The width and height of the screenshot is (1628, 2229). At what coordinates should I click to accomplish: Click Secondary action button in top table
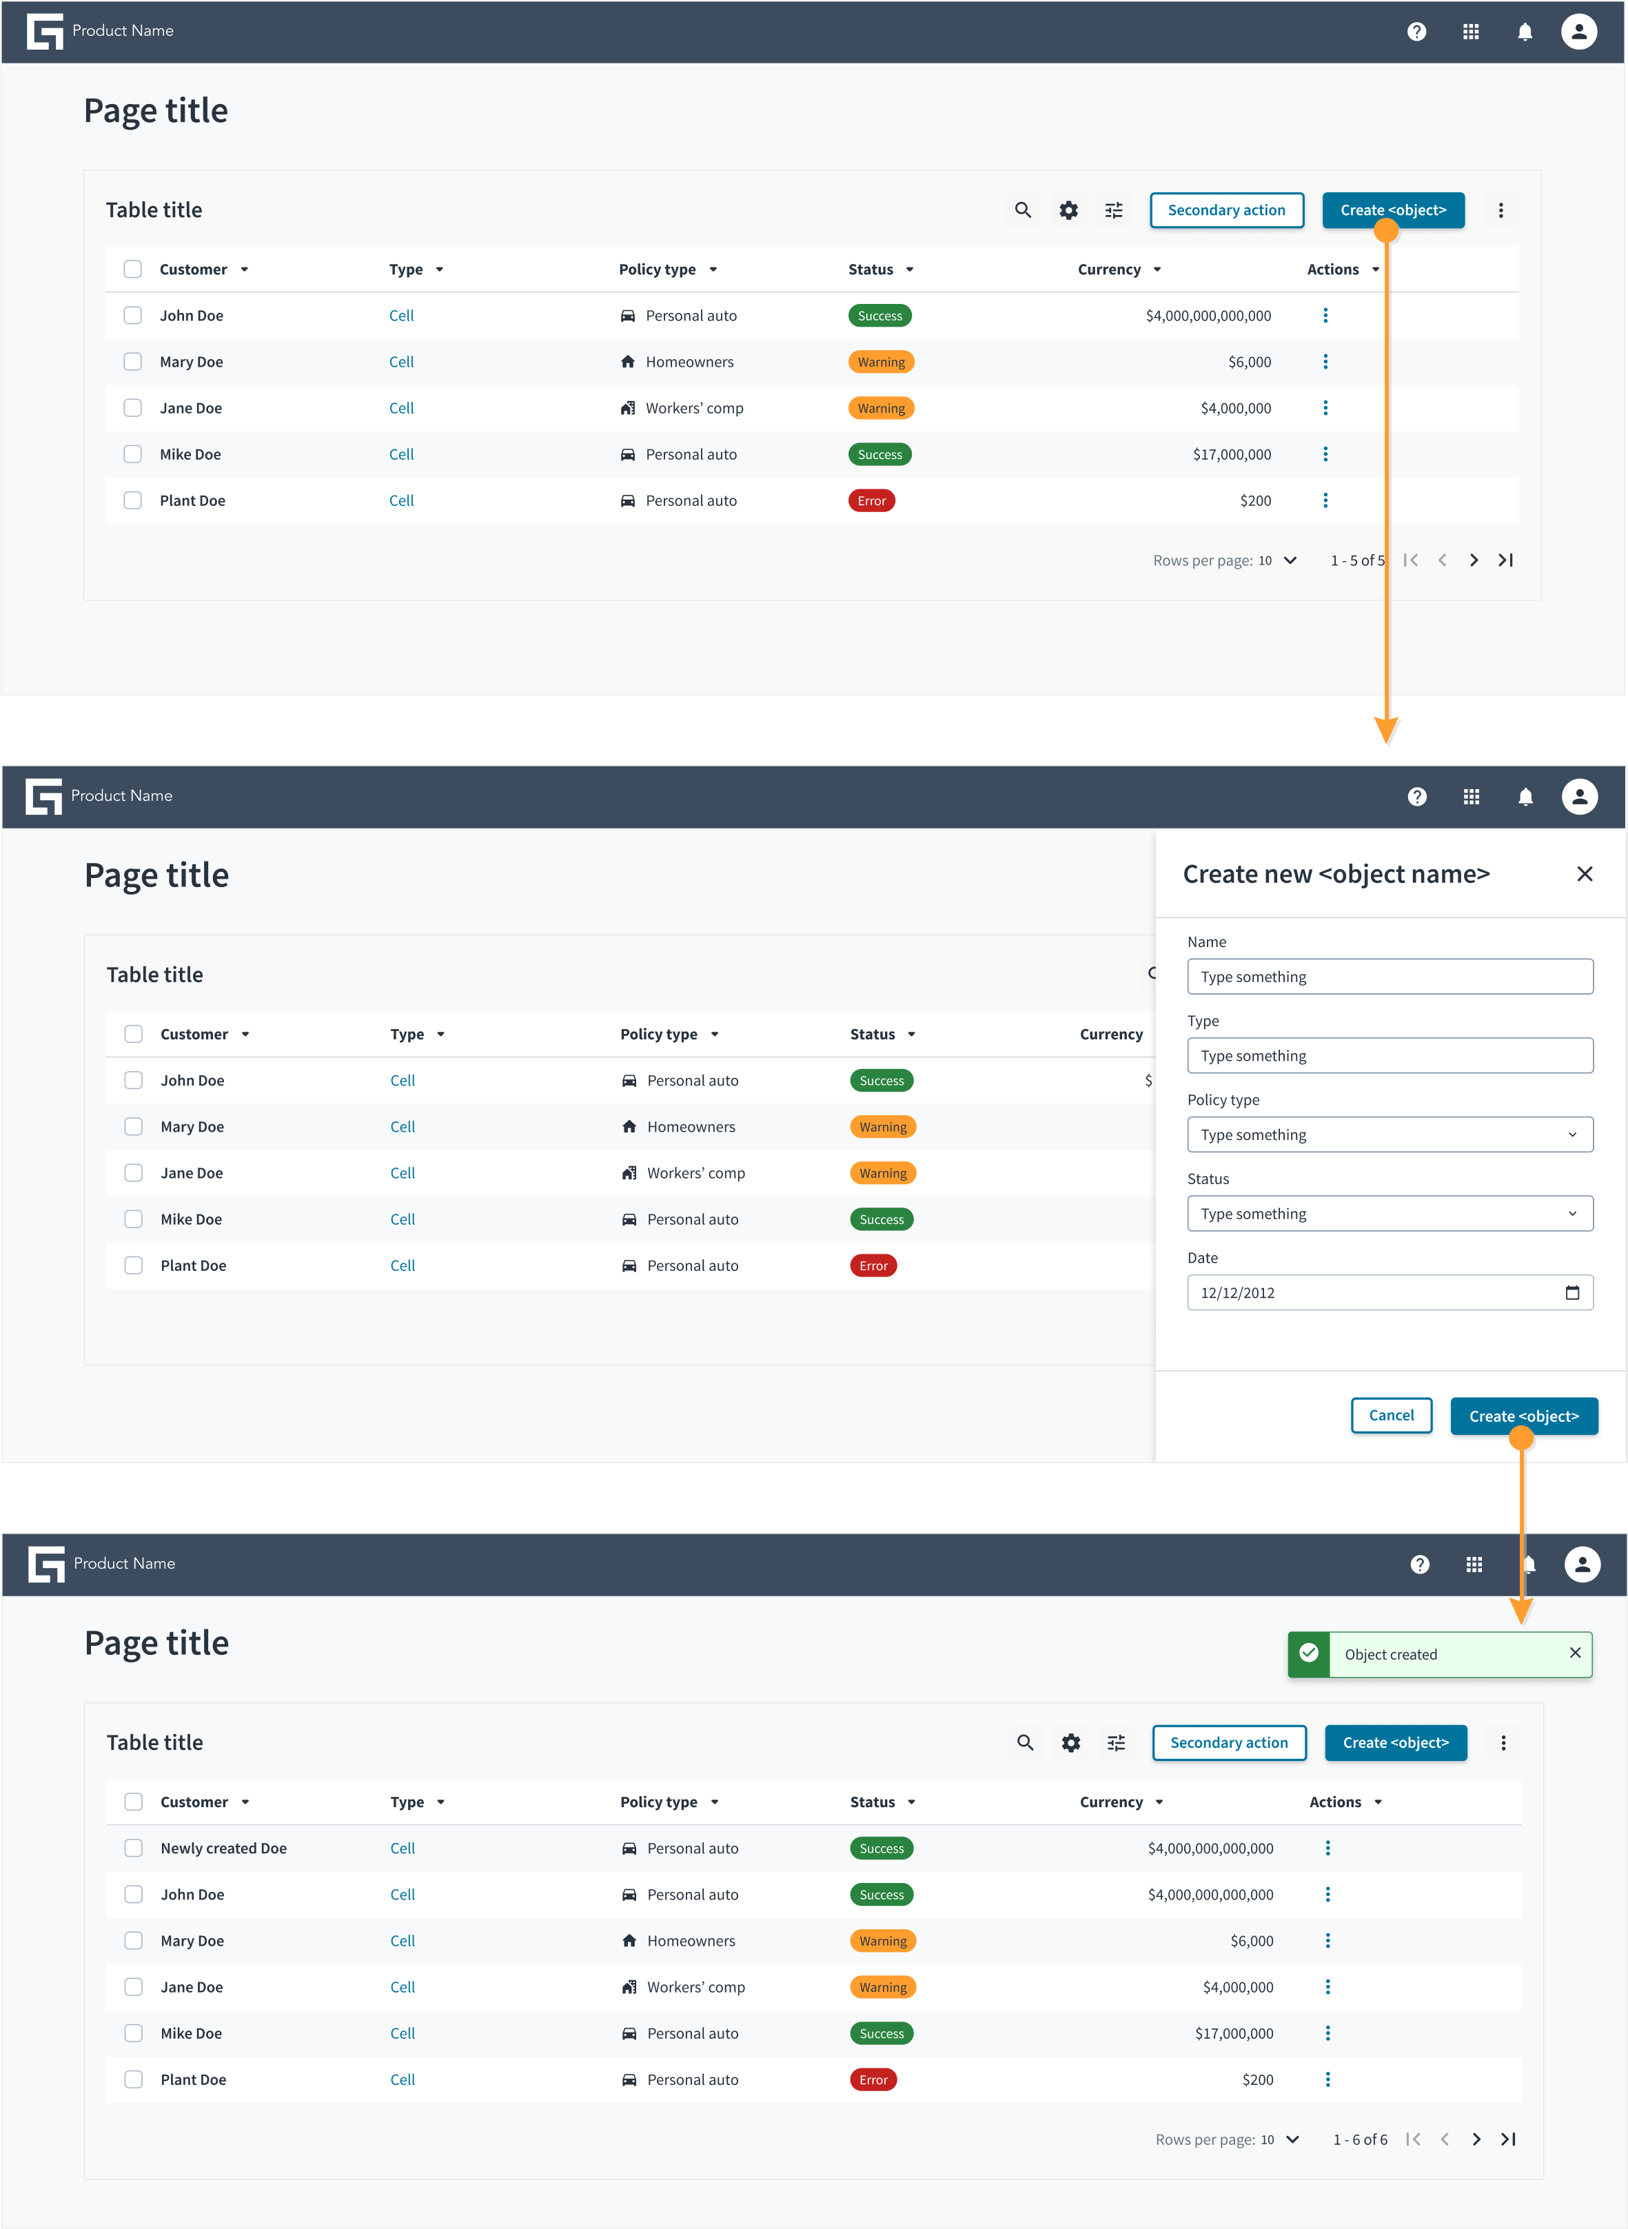1226,210
